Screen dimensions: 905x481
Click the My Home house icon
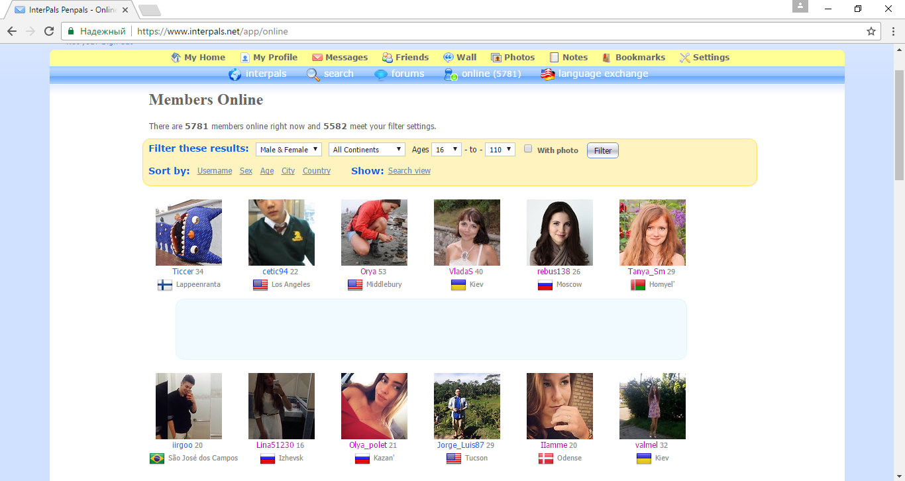pos(176,58)
